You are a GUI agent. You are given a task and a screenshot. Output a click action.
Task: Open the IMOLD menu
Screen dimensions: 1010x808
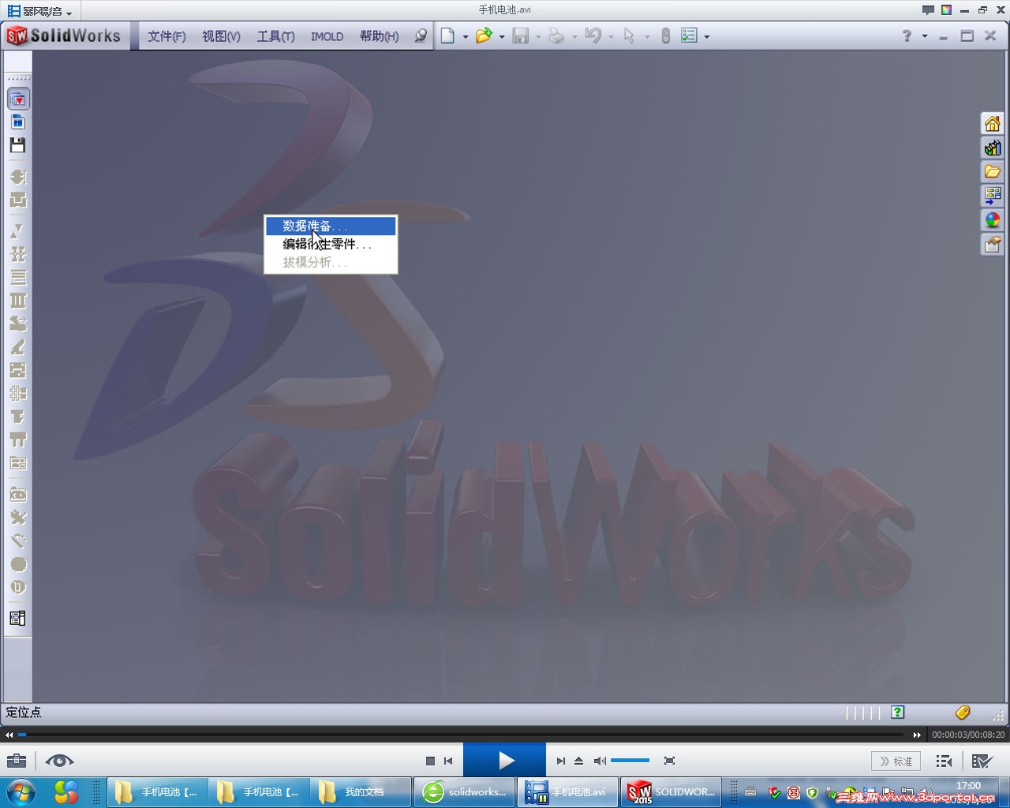(x=327, y=36)
